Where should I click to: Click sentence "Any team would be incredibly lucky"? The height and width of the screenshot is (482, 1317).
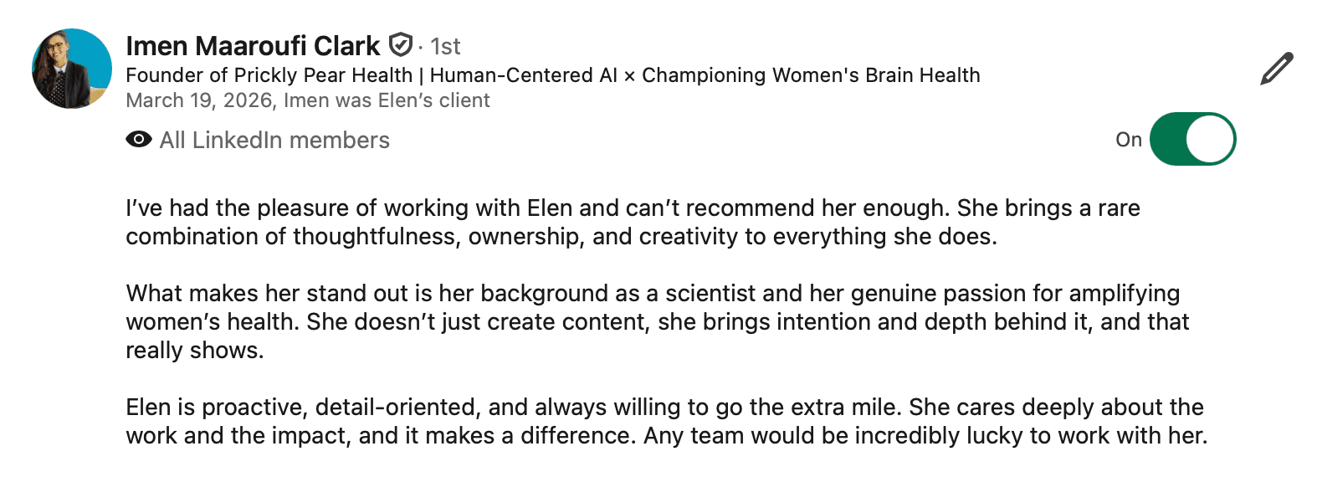pos(925,436)
